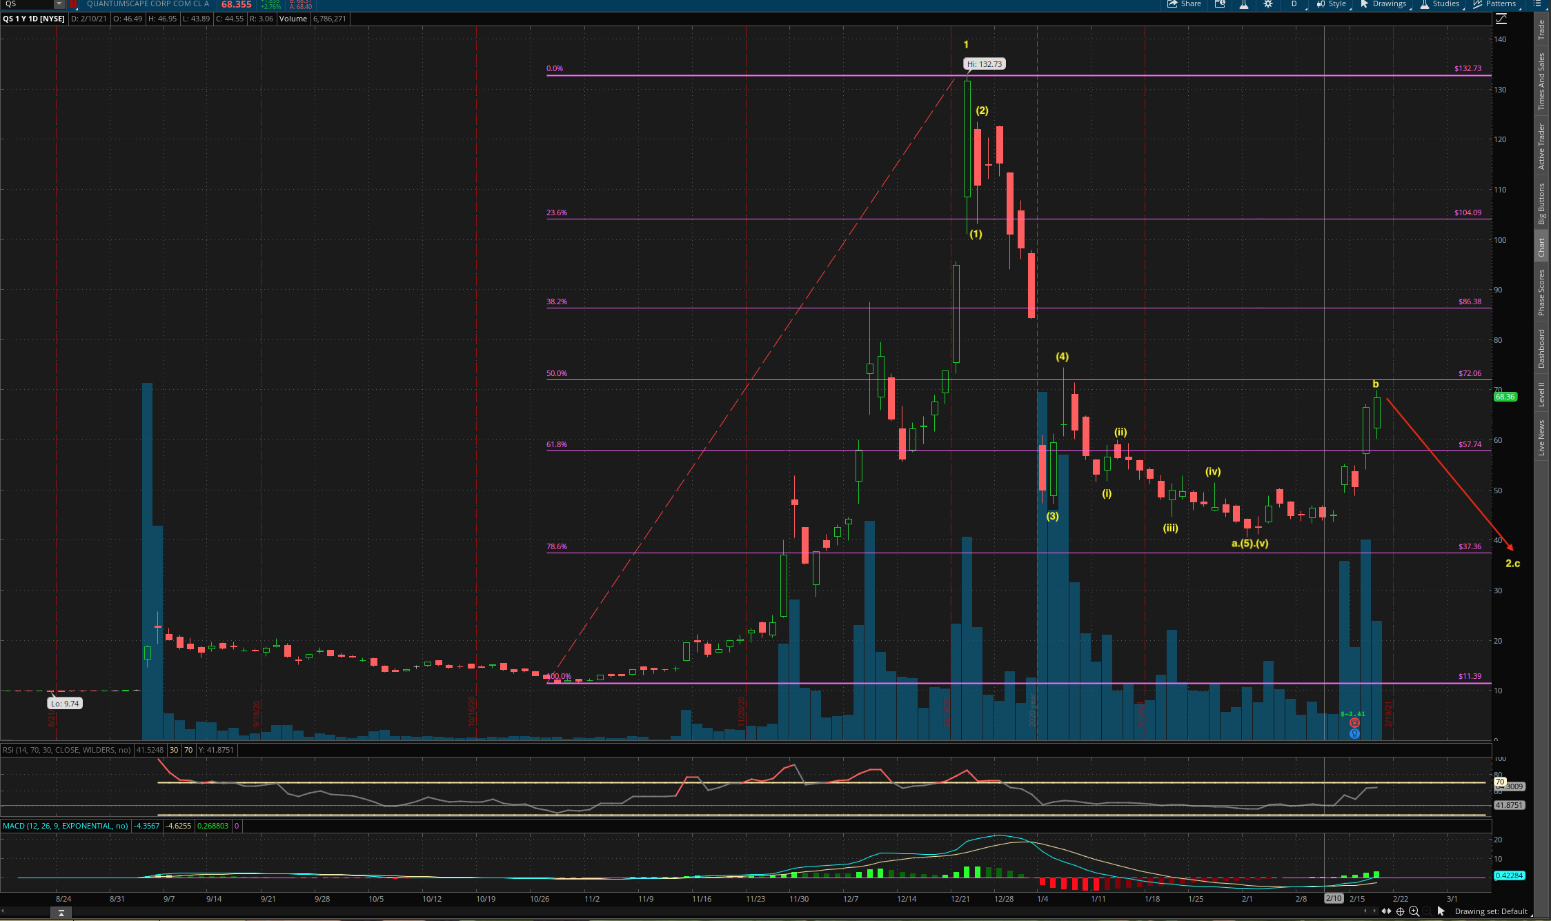The image size is (1551, 921).
Task: Open chart settings gear icon
Action: click(1268, 4)
